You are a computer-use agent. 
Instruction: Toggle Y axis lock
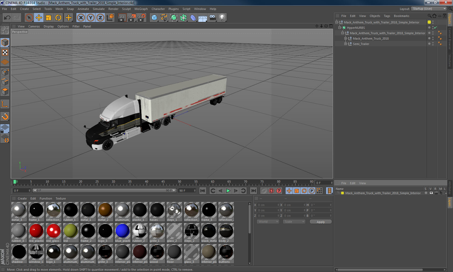pos(91,18)
